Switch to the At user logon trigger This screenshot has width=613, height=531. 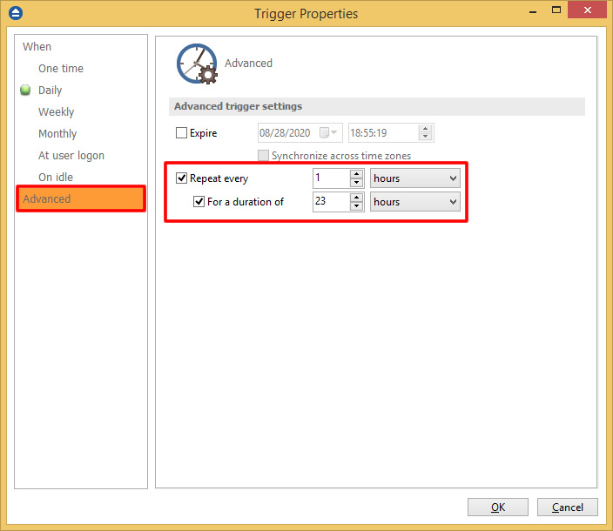click(x=71, y=156)
